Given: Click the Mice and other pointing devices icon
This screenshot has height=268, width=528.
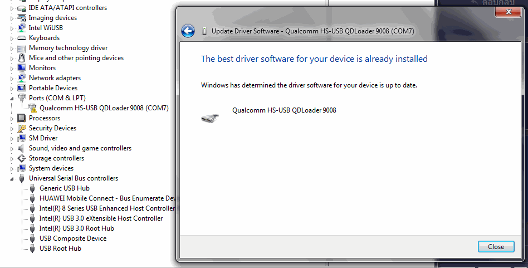Looking at the screenshot, I should point(22,58).
